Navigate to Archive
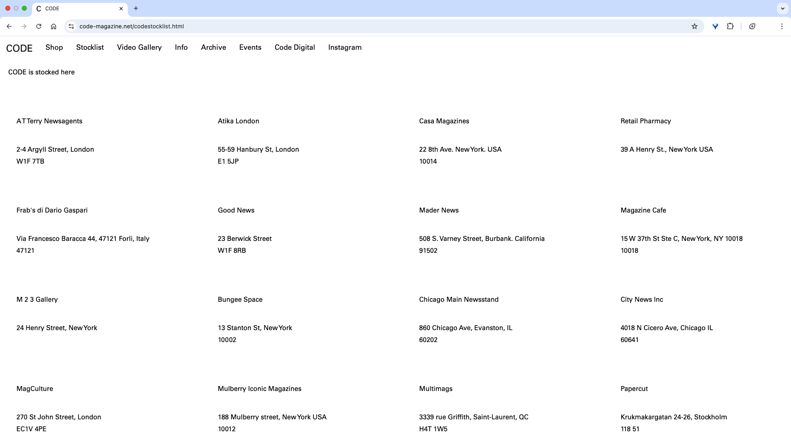The image size is (791, 444). click(x=213, y=47)
